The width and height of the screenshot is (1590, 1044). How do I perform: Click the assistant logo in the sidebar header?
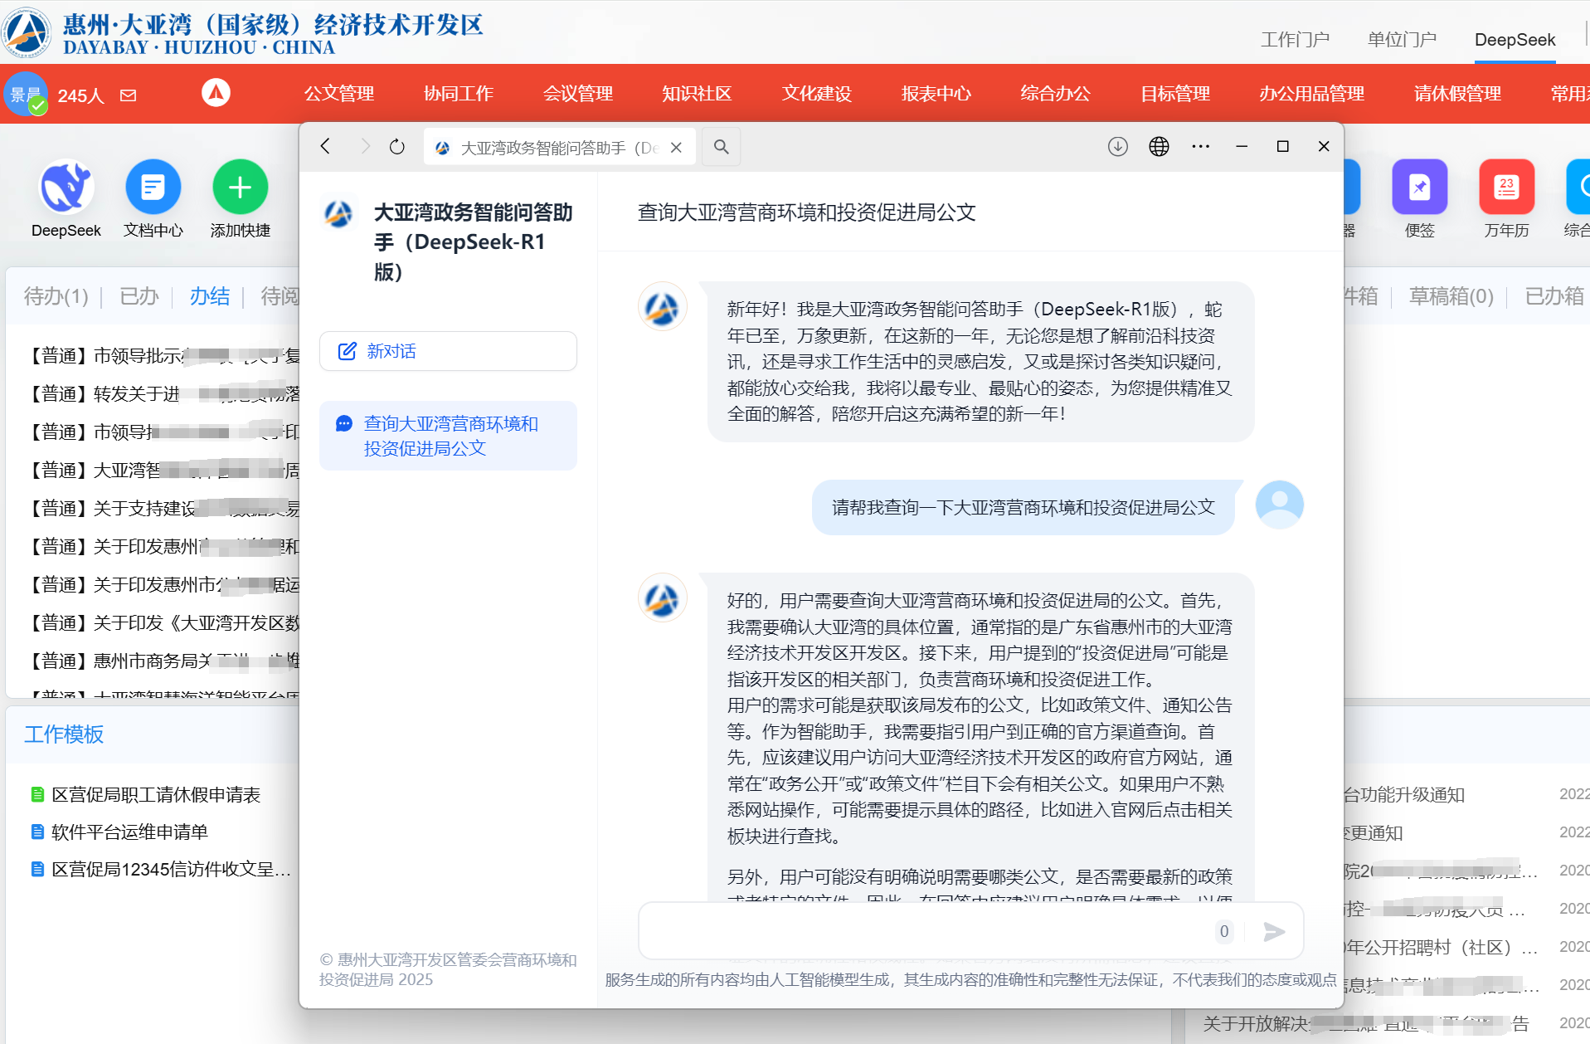pyautogui.click(x=338, y=214)
